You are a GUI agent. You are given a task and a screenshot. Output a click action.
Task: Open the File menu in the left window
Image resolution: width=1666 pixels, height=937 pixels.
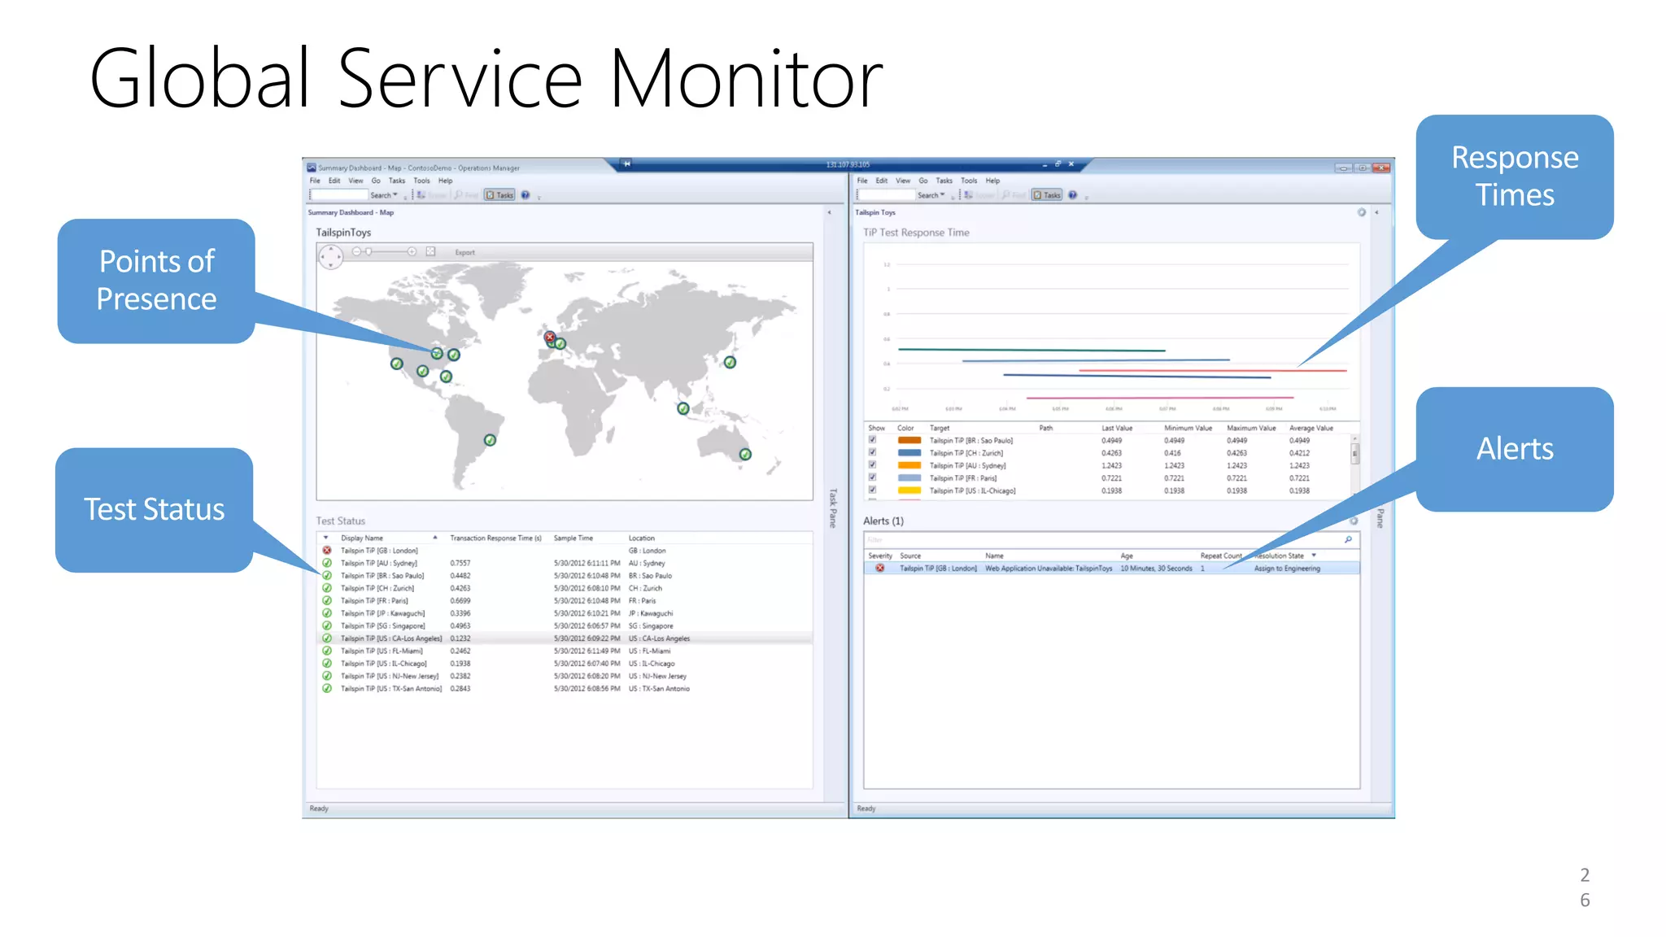(315, 181)
